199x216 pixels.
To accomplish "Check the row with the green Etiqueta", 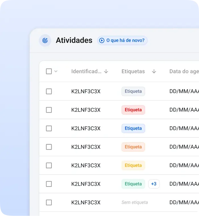I will tap(49, 184).
